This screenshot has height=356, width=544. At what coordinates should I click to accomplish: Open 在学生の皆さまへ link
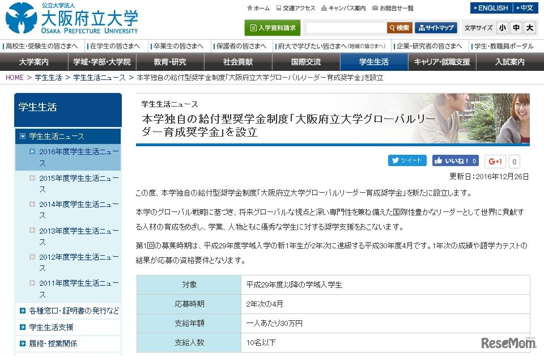pyautogui.click(x=114, y=46)
